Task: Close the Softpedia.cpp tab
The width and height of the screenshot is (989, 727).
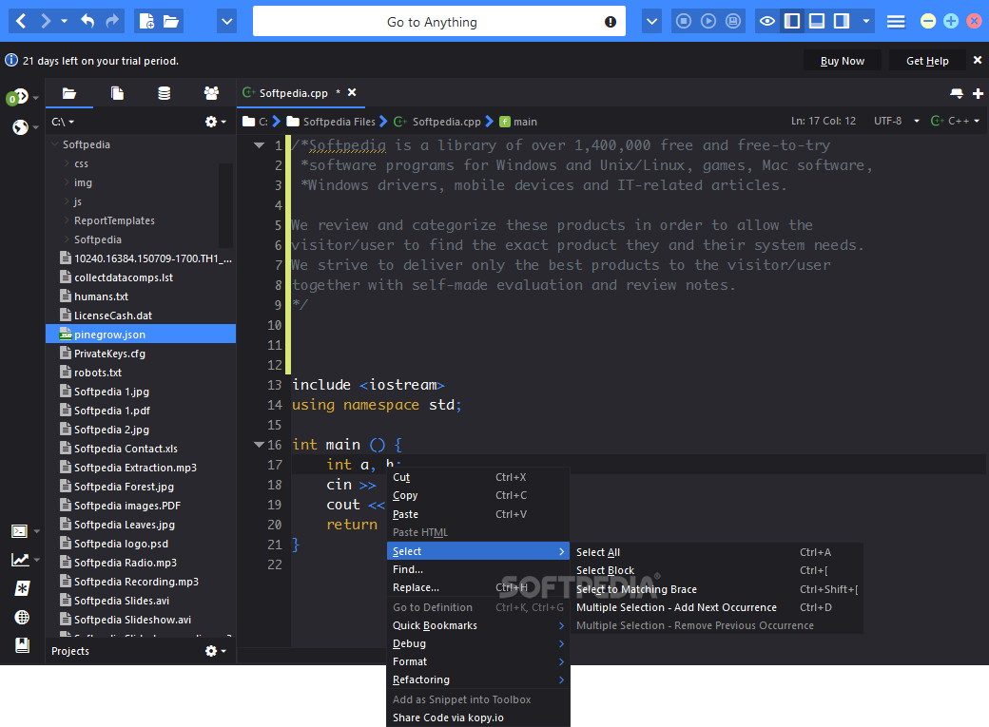Action: pyautogui.click(x=352, y=93)
